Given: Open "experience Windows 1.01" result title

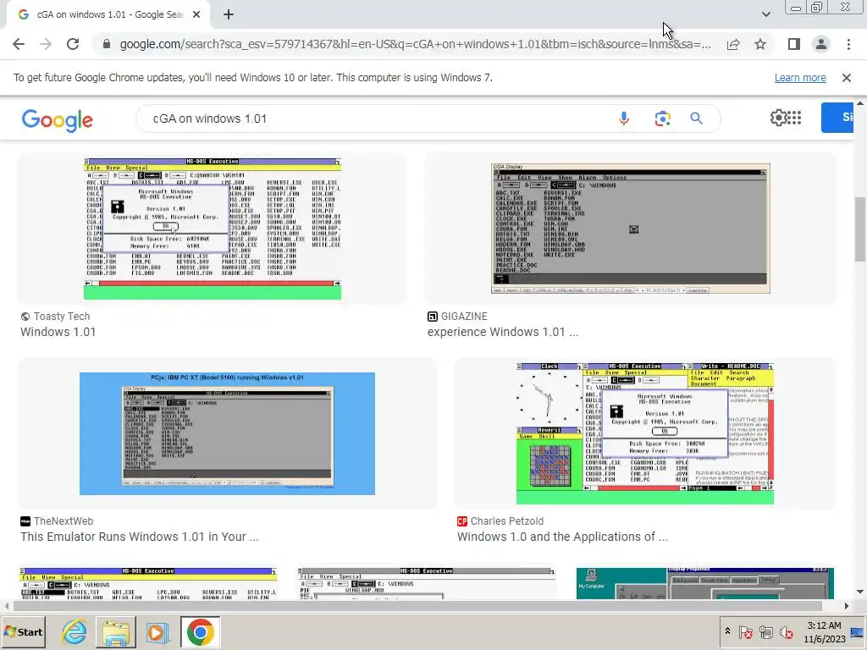Looking at the screenshot, I should pyautogui.click(x=503, y=332).
